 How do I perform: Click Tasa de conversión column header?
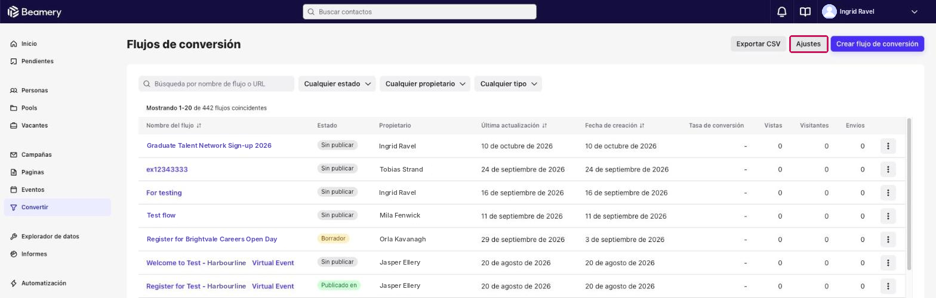point(716,126)
